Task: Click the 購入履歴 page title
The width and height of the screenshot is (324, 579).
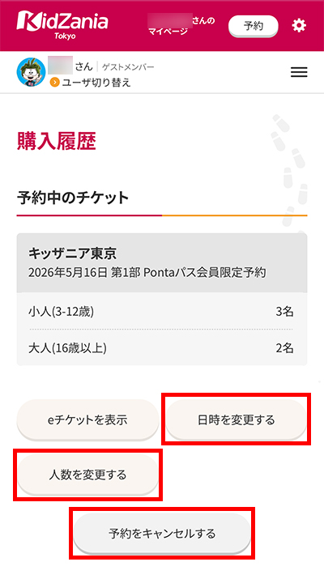Action: (x=57, y=141)
